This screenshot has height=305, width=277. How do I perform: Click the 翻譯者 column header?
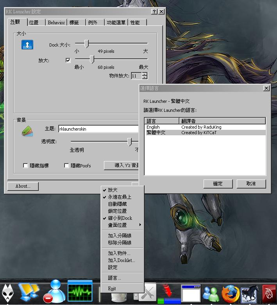pos(222,121)
